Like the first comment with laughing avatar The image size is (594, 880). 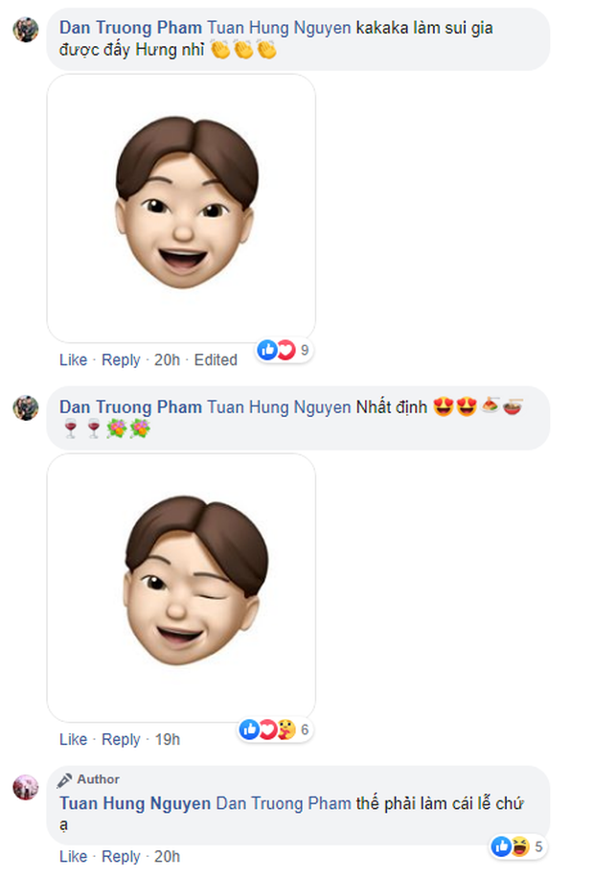coord(73,359)
